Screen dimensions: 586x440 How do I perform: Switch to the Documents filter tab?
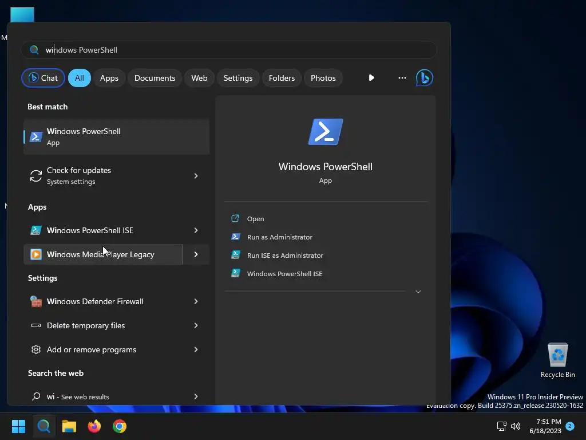click(x=155, y=78)
